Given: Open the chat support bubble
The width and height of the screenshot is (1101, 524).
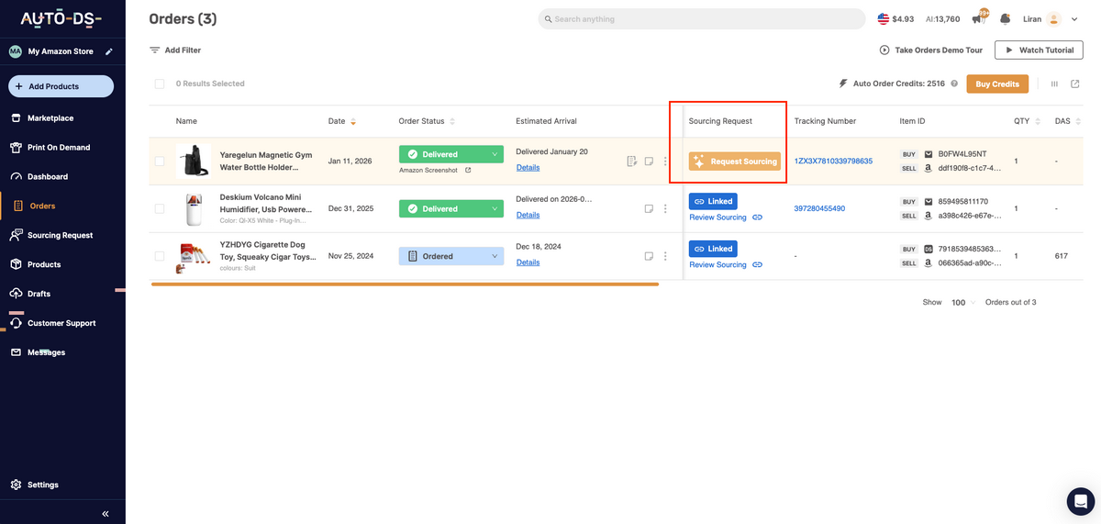Looking at the screenshot, I should pyautogui.click(x=1081, y=501).
